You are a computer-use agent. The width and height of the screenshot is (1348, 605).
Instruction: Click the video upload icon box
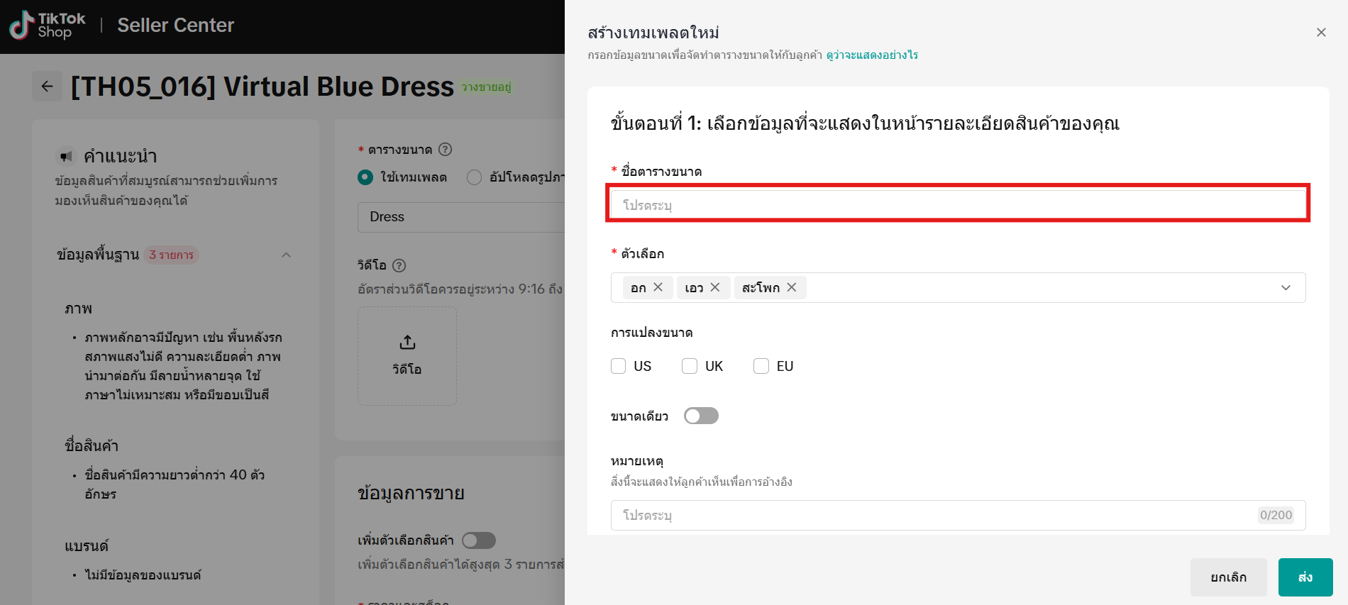(x=407, y=356)
